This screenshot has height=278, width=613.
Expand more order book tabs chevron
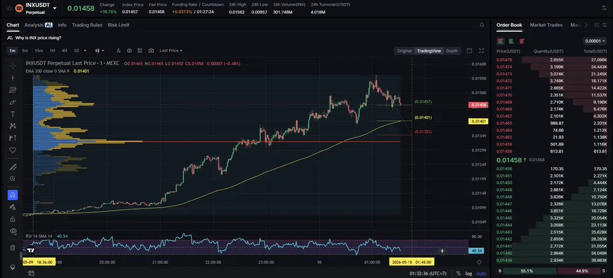(586, 25)
